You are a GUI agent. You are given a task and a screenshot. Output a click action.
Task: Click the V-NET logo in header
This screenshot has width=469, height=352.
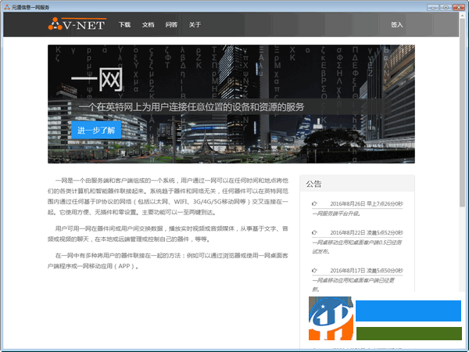click(x=77, y=24)
